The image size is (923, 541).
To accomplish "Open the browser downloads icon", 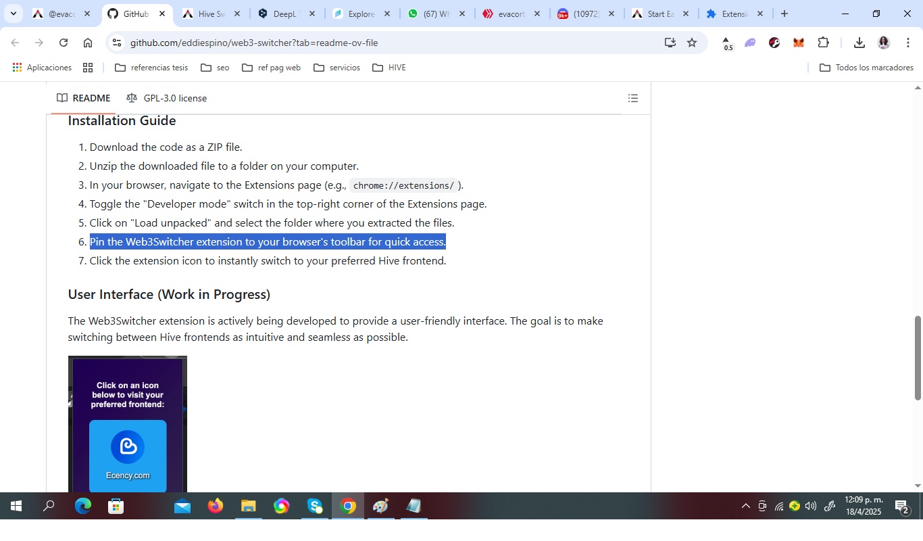I will pyautogui.click(x=859, y=43).
